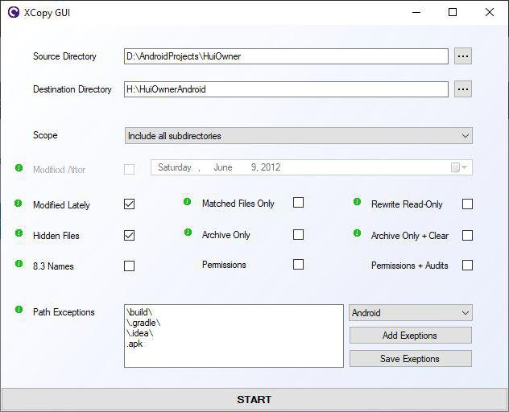Enable the Matched Files Only checkbox

click(x=298, y=203)
